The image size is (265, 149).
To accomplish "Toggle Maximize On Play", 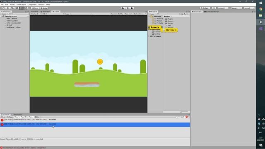I will pos(117,14).
